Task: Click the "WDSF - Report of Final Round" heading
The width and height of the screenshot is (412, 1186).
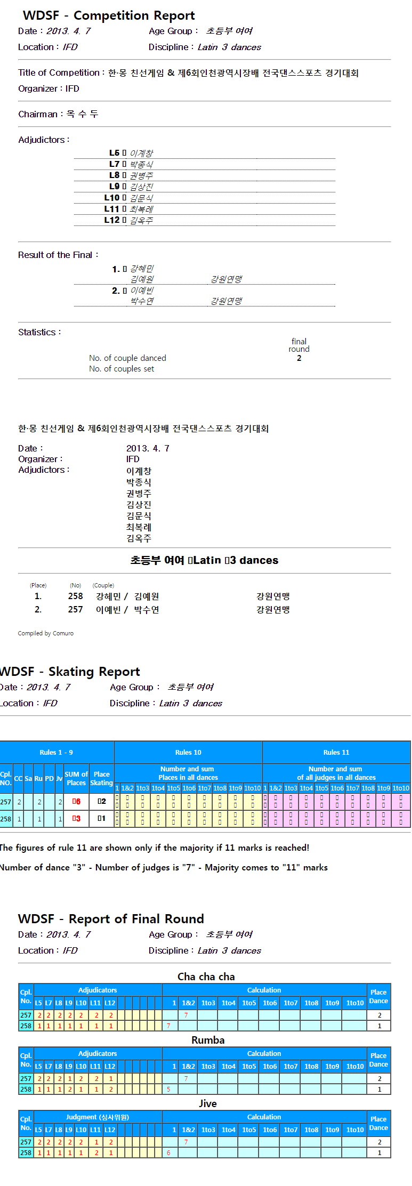Action: click(x=111, y=919)
